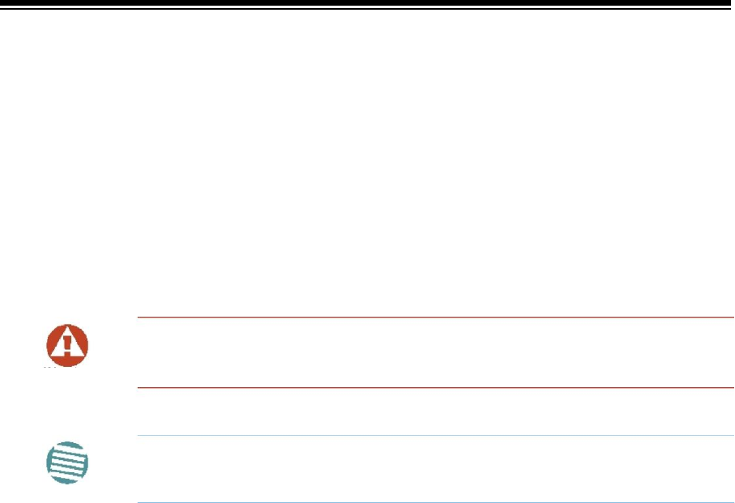The width and height of the screenshot is (735, 503).
Task: Click the blank margin left of note box
Action: tap(113, 469)
